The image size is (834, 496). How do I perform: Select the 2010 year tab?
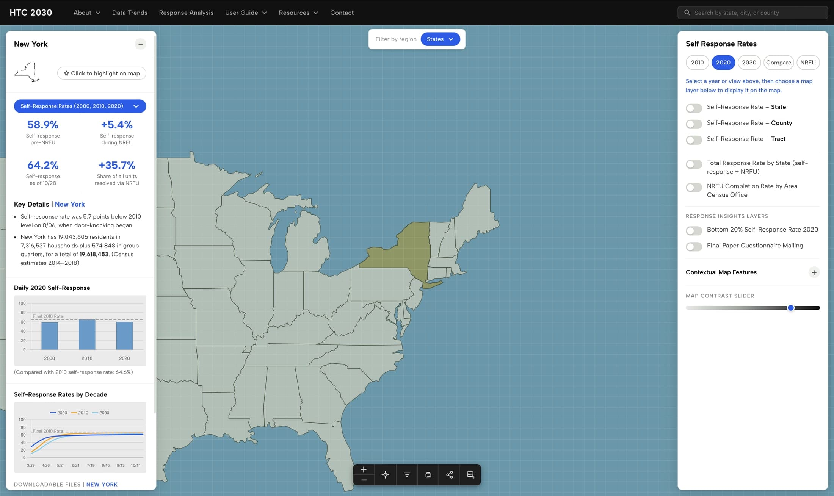[697, 63]
